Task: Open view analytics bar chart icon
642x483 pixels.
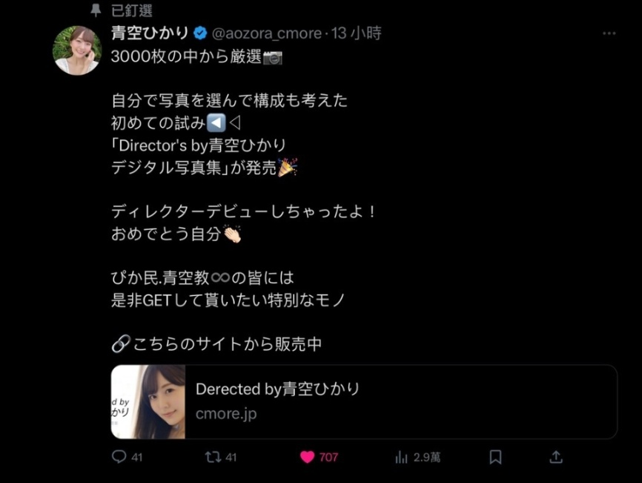Action: click(403, 457)
